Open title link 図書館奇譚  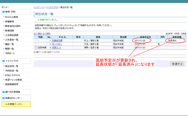[x=57, y=40]
